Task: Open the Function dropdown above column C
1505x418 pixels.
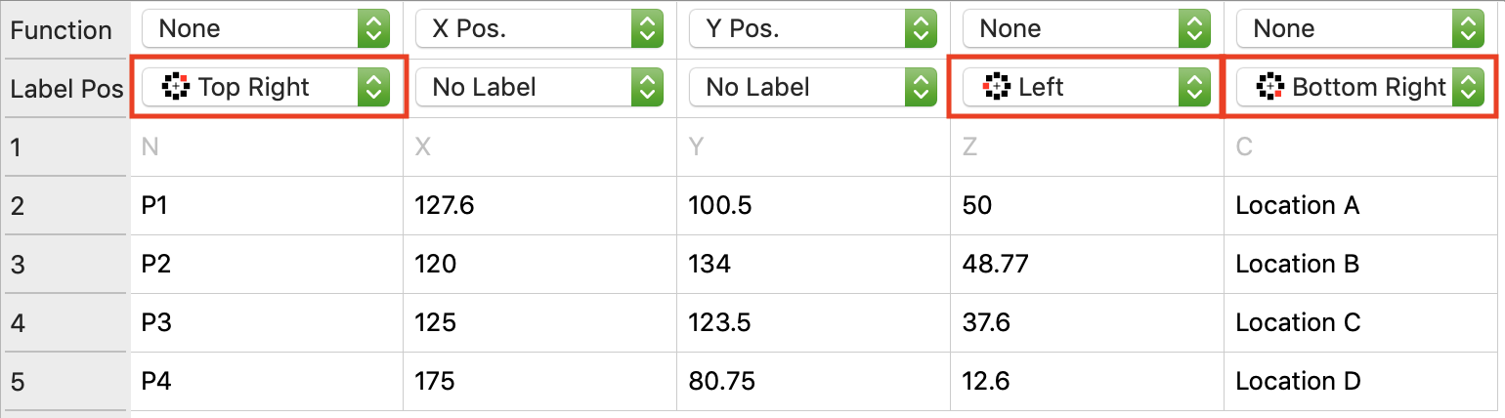Action: click(x=1360, y=29)
